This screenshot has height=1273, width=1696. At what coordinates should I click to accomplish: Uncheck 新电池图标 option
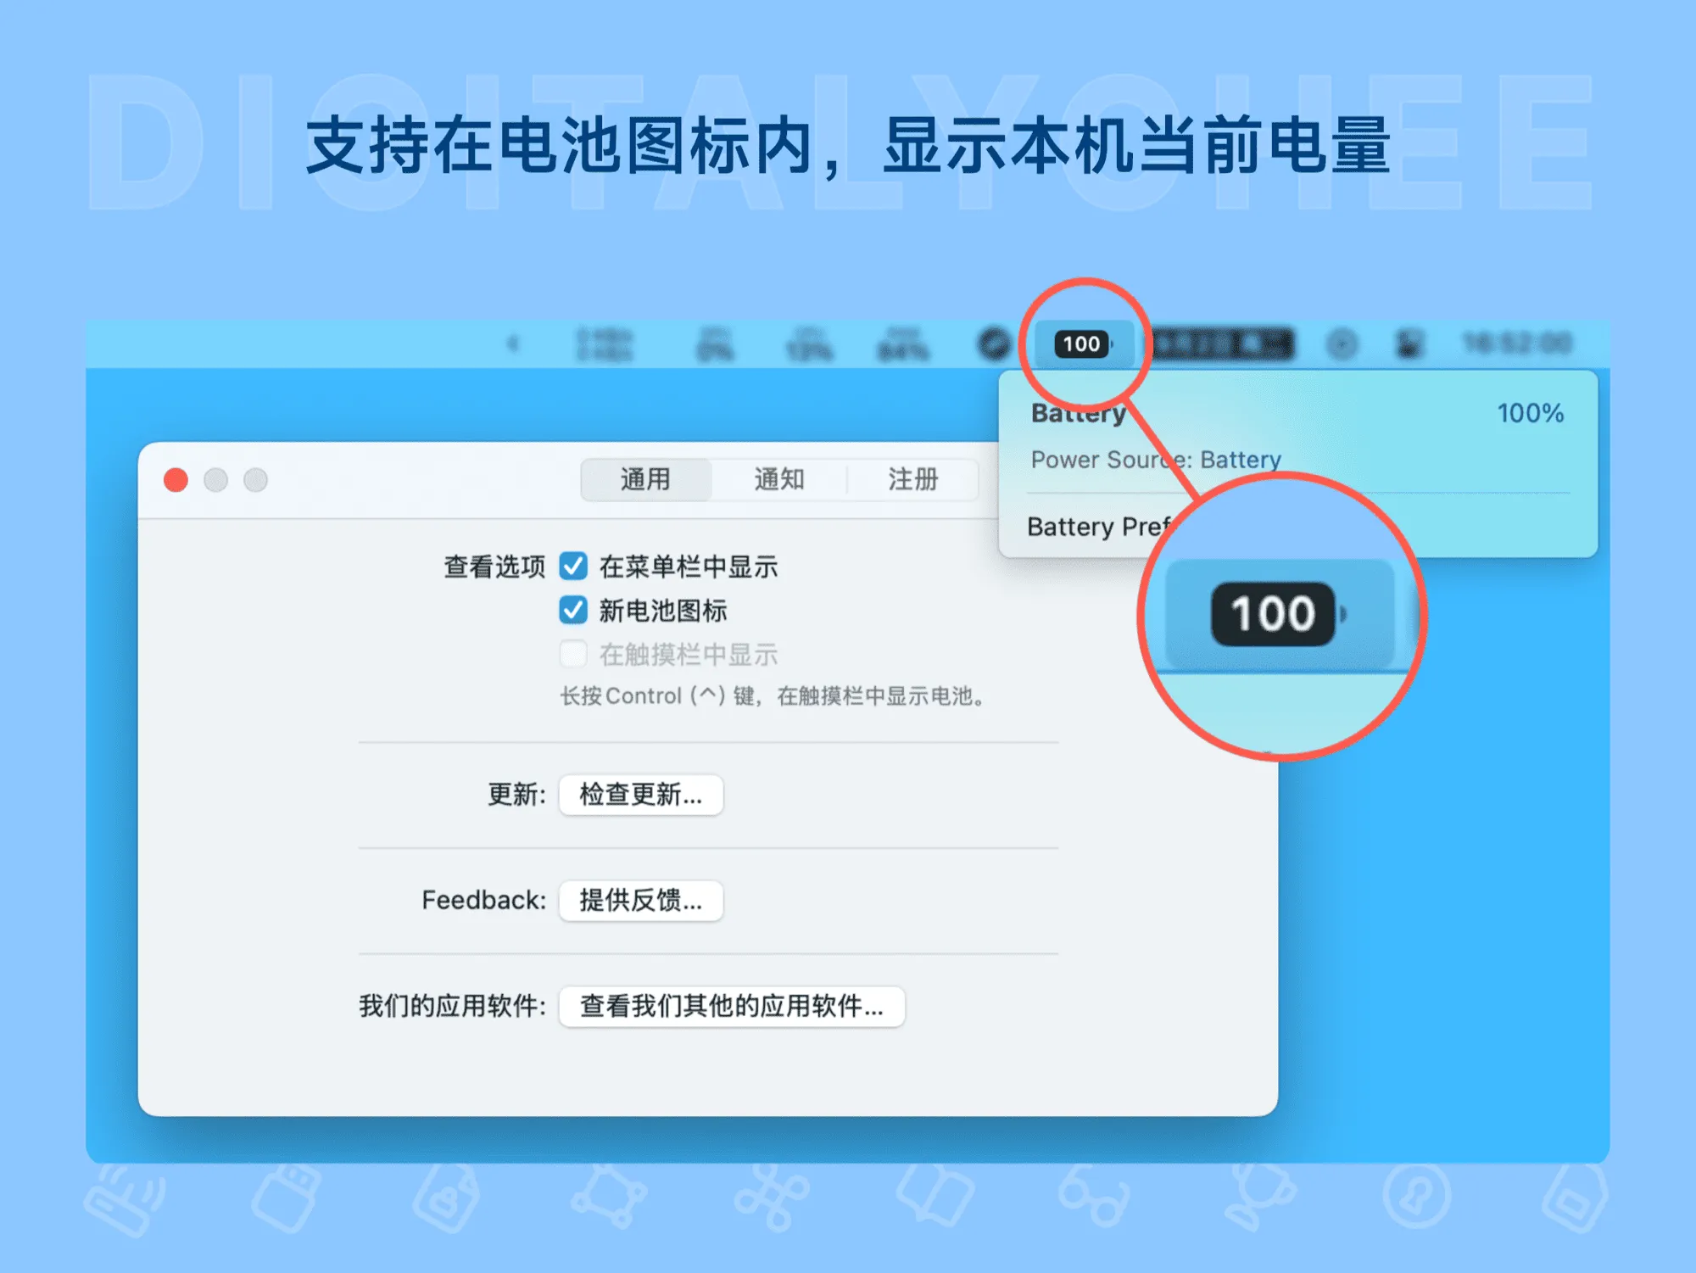tap(574, 610)
